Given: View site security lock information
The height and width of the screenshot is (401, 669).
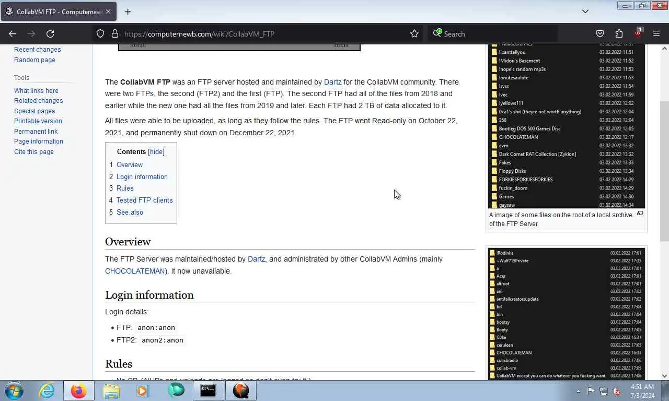Looking at the screenshot, I should click(114, 33).
